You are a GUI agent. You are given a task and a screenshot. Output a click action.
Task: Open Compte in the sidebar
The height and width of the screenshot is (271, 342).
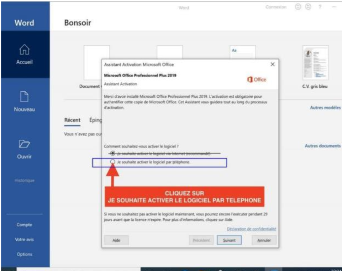point(24,225)
